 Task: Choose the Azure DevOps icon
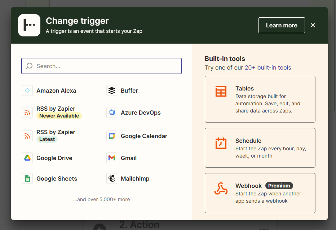click(x=112, y=112)
